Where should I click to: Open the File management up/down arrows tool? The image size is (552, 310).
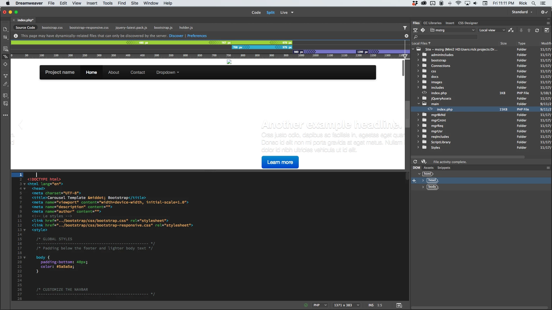(x=5, y=37)
